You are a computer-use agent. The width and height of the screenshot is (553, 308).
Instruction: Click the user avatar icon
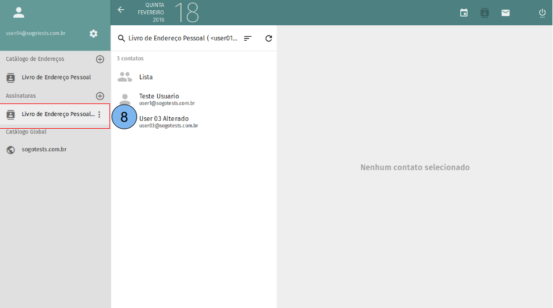pyautogui.click(x=19, y=13)
